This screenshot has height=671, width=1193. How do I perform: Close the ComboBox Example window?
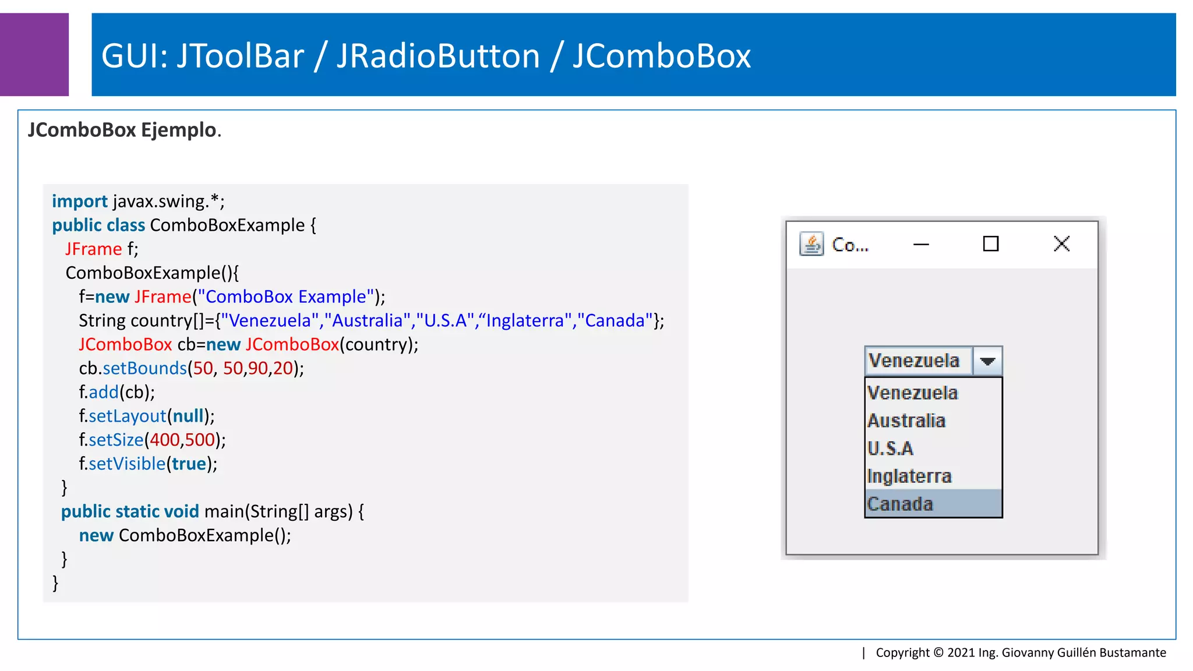click(1062, 243)
